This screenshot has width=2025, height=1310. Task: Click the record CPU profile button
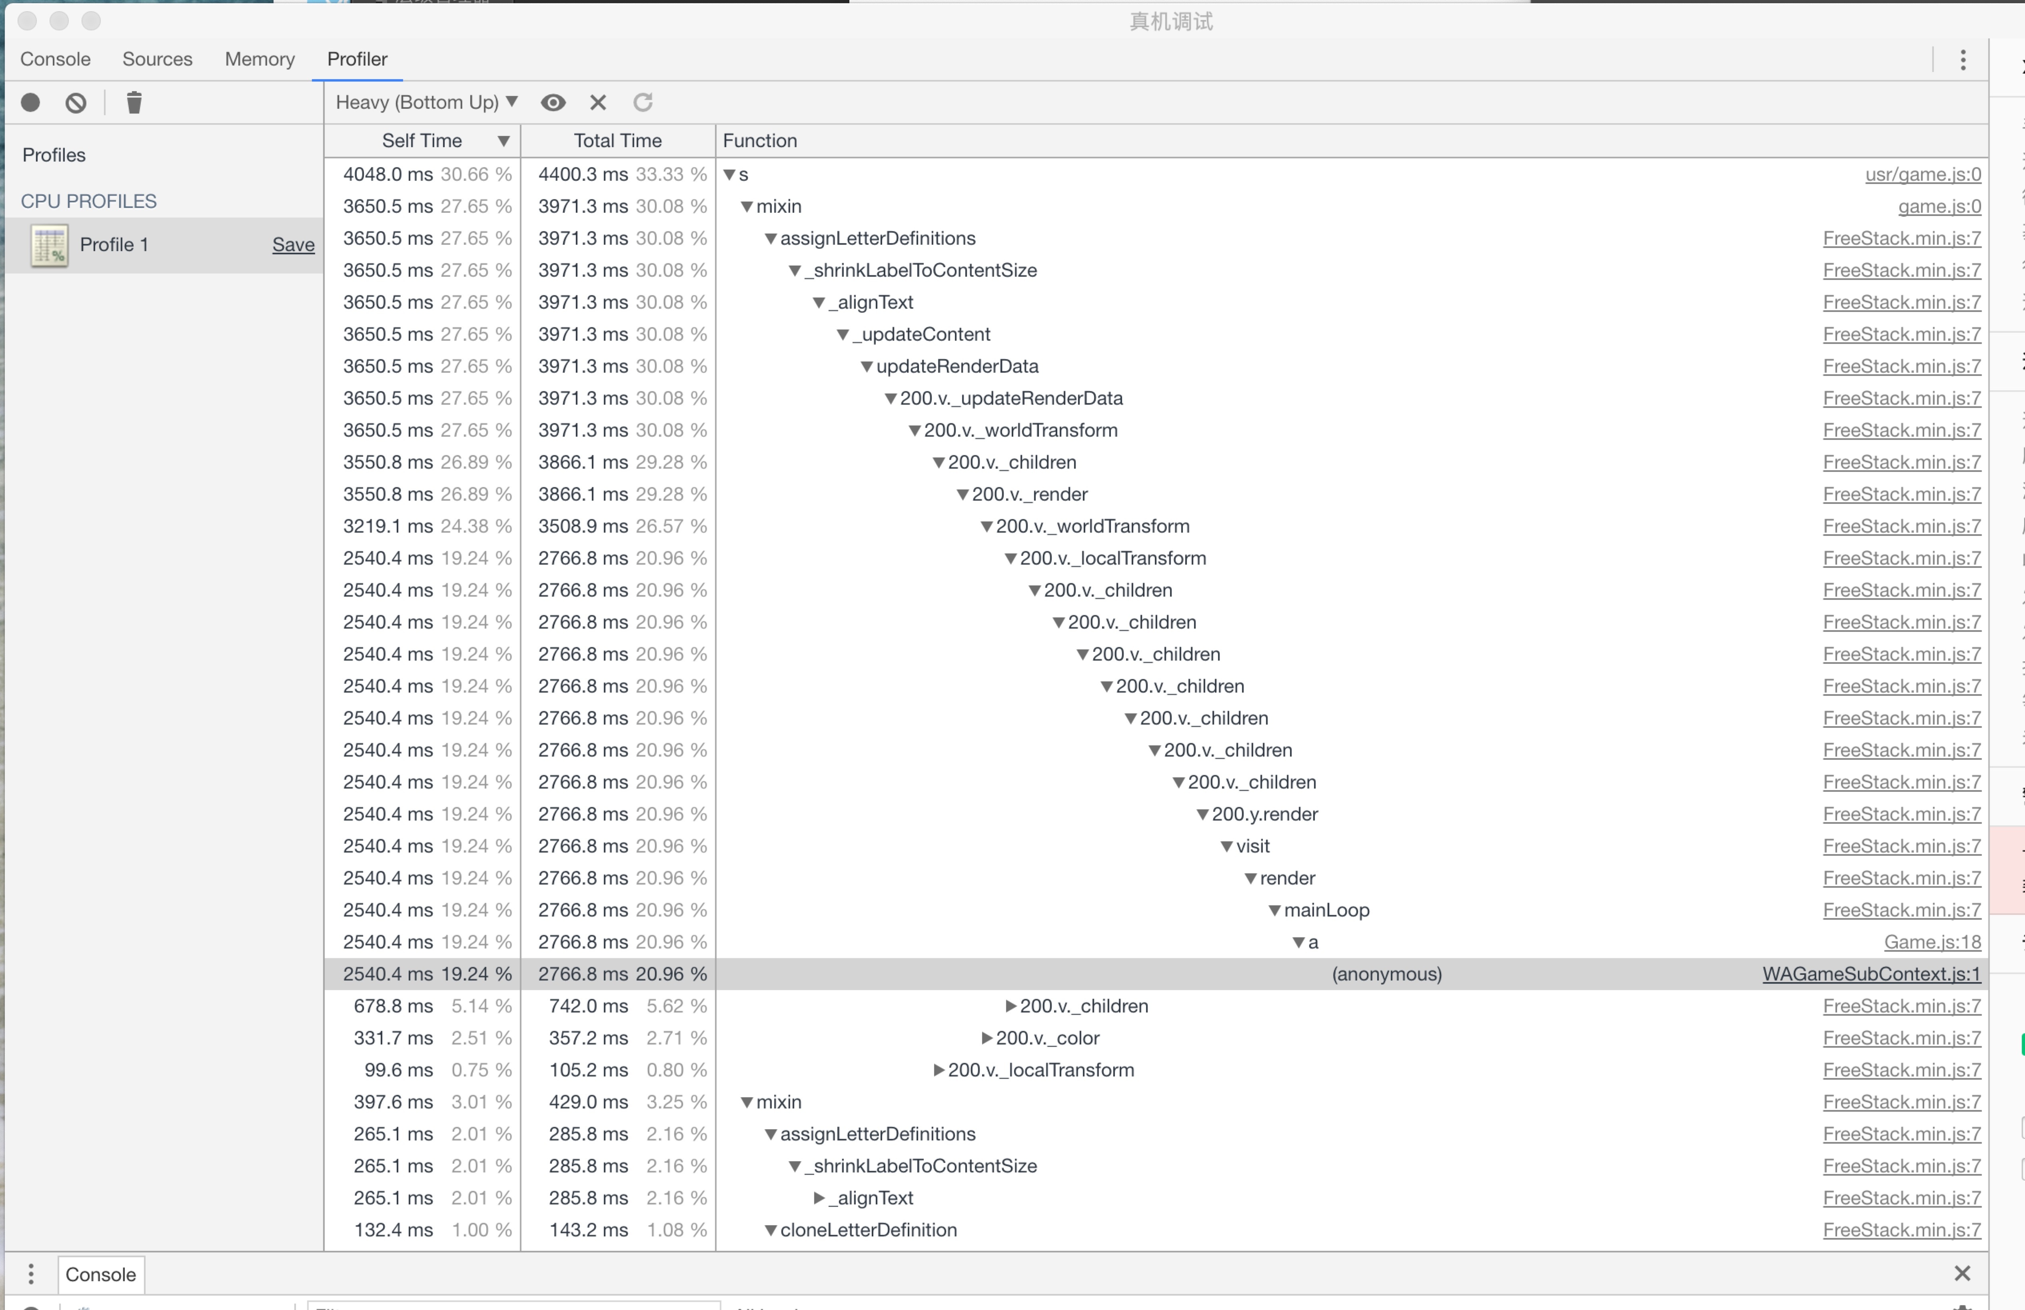click(x=31, y=103)
